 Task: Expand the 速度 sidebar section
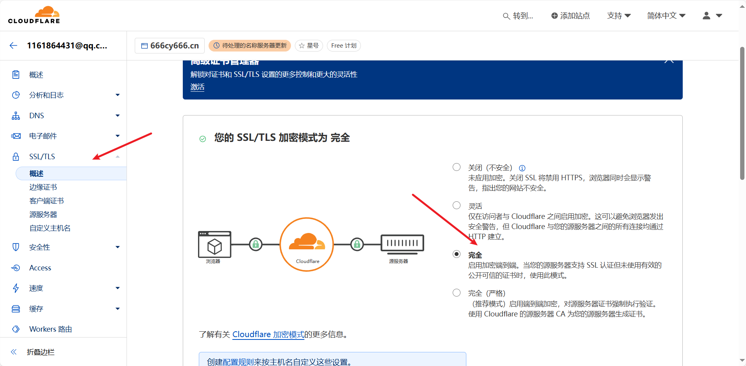coord(118,288)
